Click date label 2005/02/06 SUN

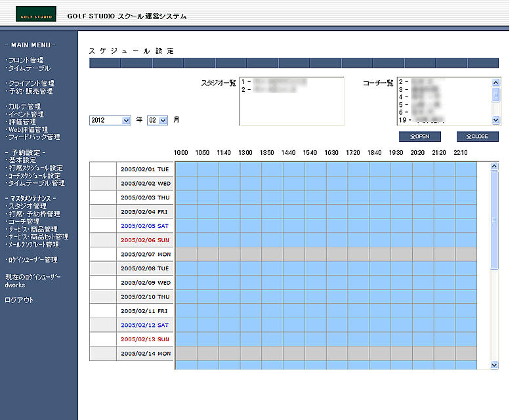[144, 240]
